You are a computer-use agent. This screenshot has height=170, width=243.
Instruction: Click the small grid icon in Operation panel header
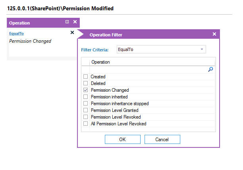click(x=67, y=22)
